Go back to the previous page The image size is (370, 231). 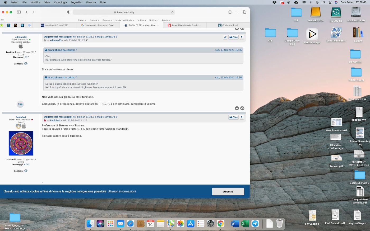tap(27, 12)
